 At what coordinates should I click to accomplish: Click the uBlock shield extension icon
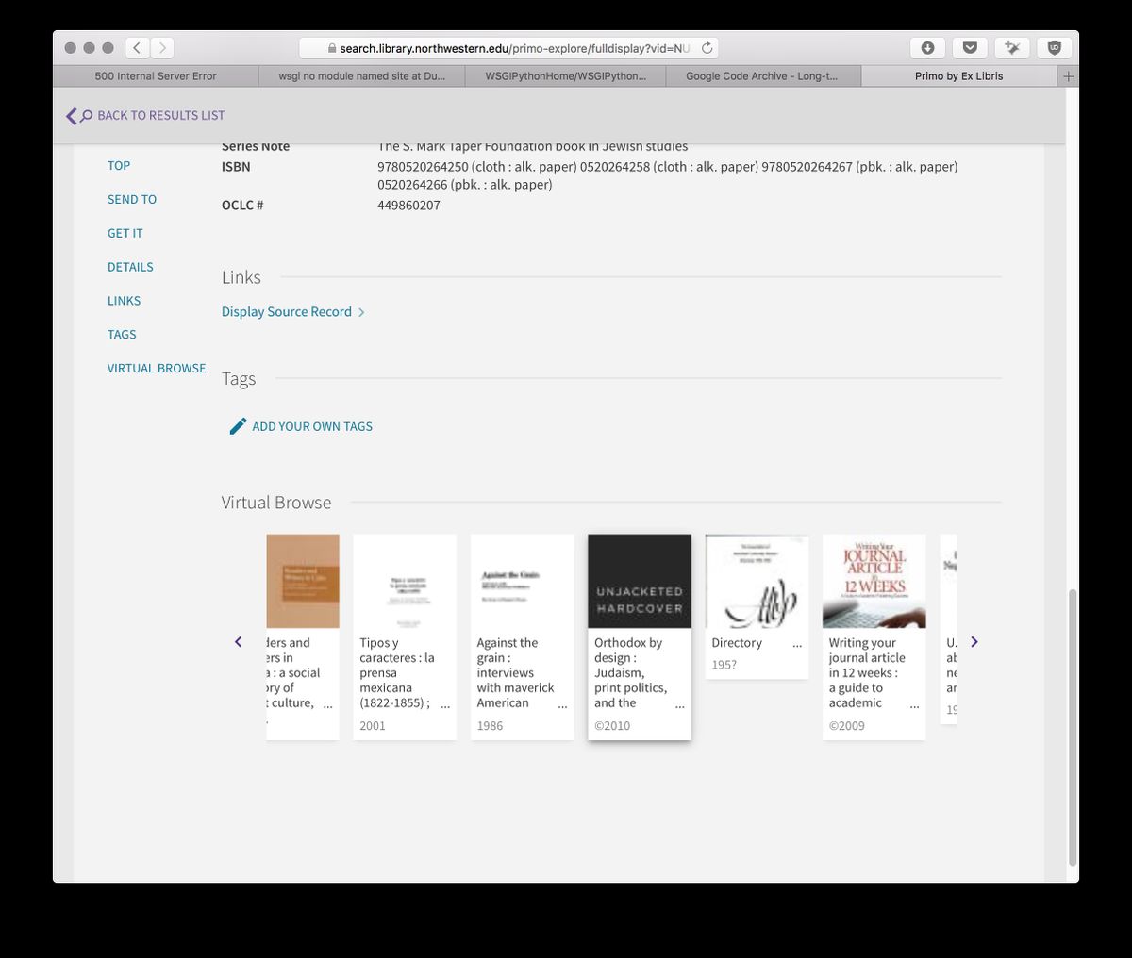(1055, 48)
